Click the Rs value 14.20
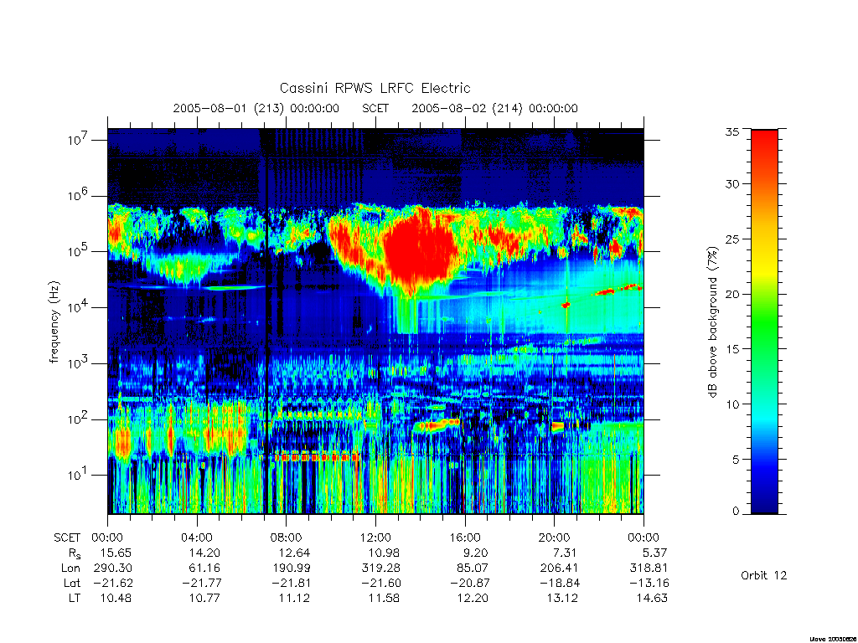The width and height of the screenshot is (858, 643). (x=204, y=553)
